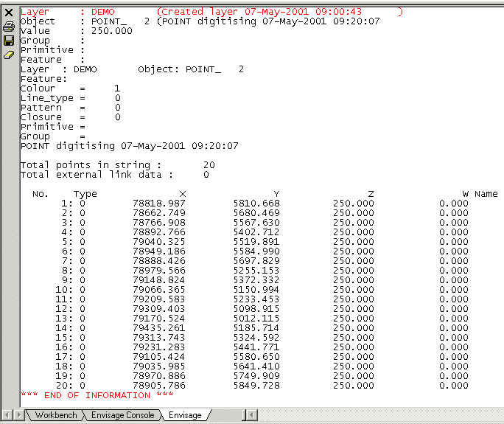Click the POINT digitising 07-May-2001 09:20:07 line

(x=130, y=146)
